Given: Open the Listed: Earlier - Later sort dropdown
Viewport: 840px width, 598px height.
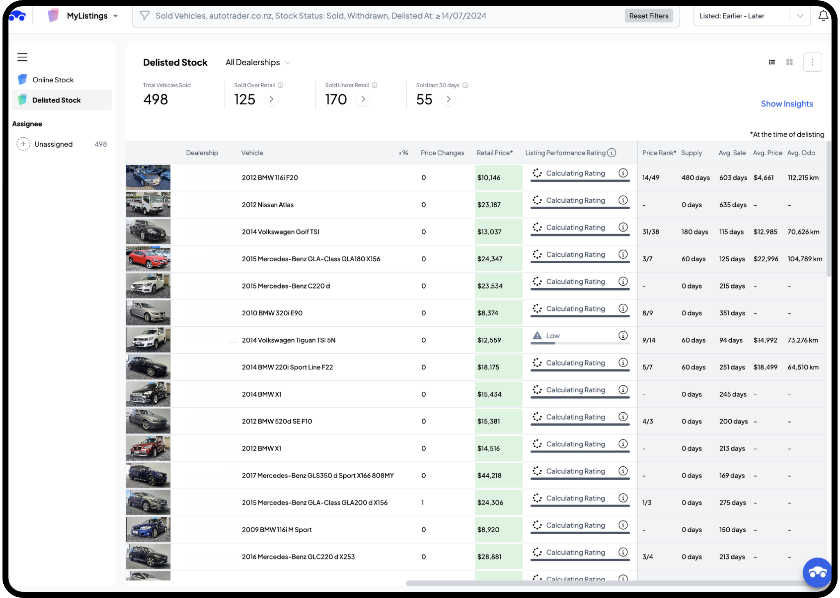Looking at the screenshot, I should pos(751,16).
